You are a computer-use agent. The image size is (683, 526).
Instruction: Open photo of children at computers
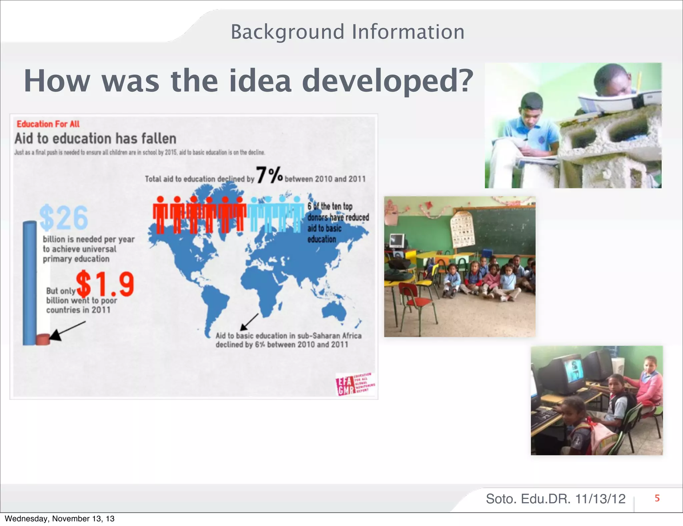tap(597, 401)
